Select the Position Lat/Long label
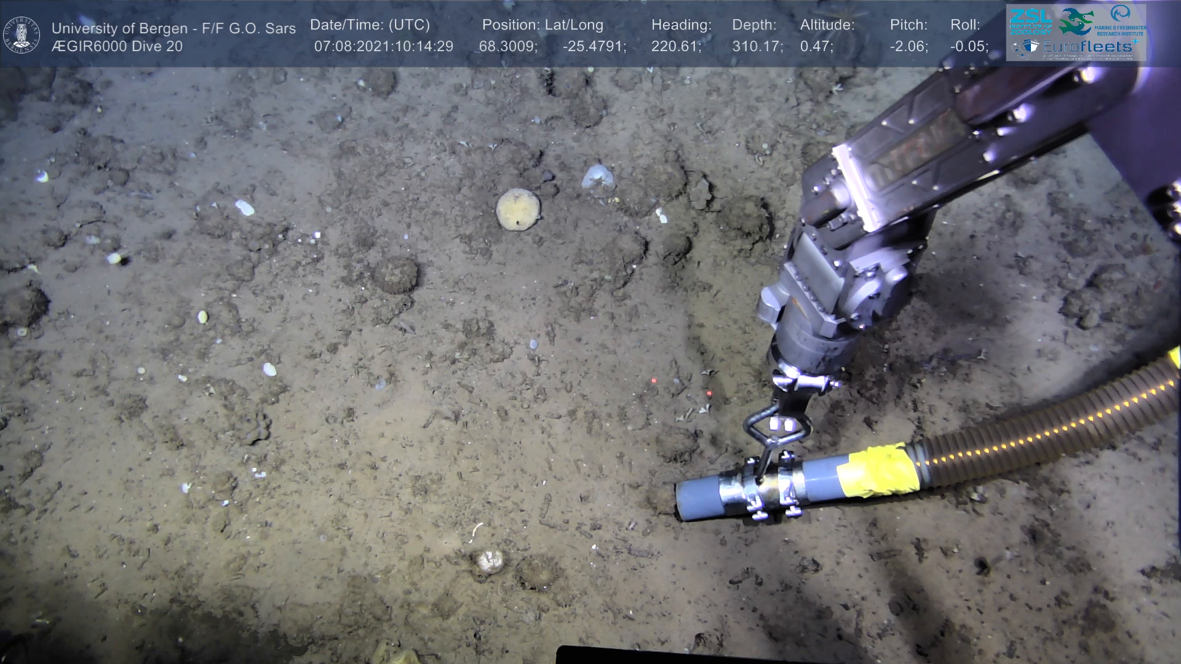The image size is (1181, 664). click(x=543, y=25)
